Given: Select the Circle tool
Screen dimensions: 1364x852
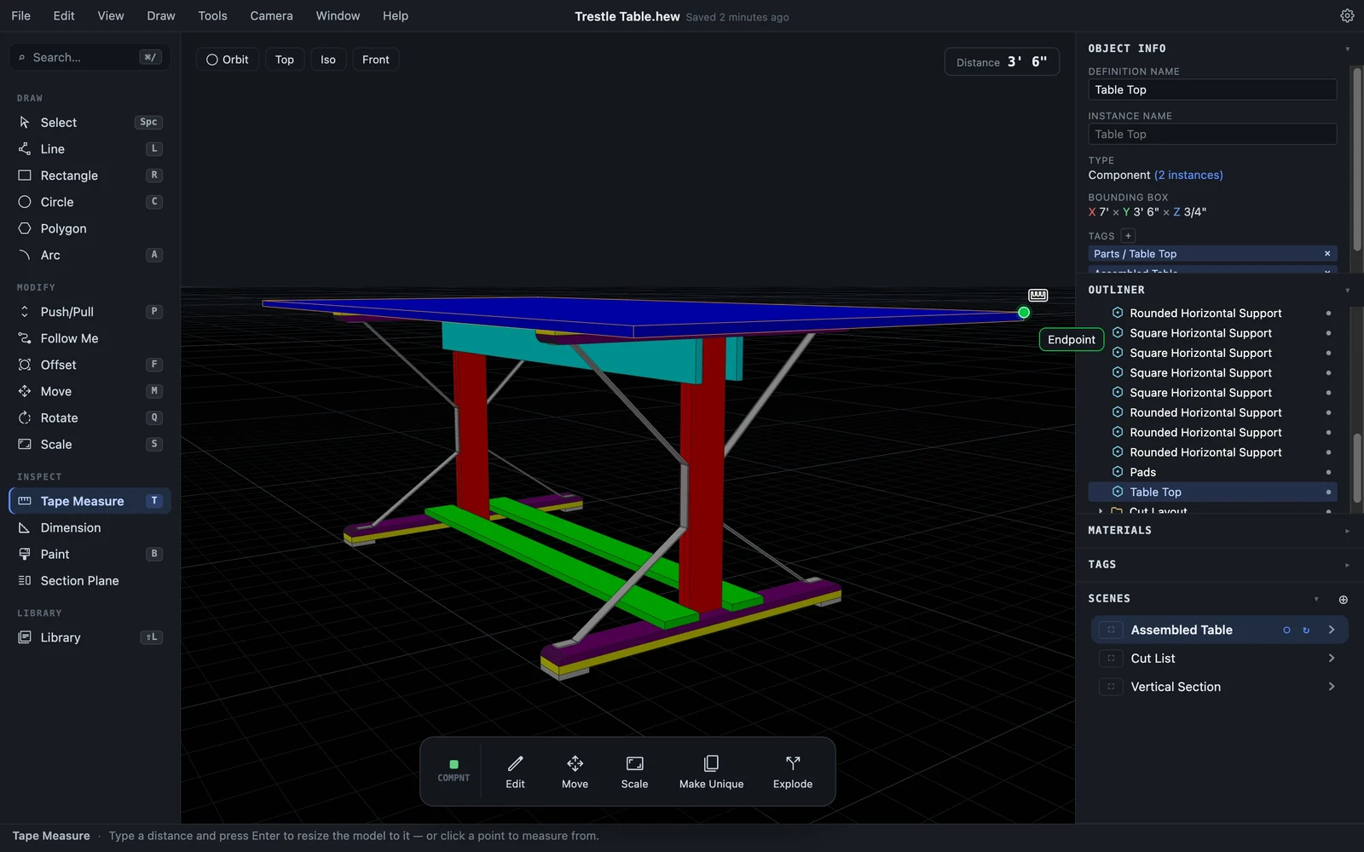Looking at the screenshot, I should tap(90, 201).
